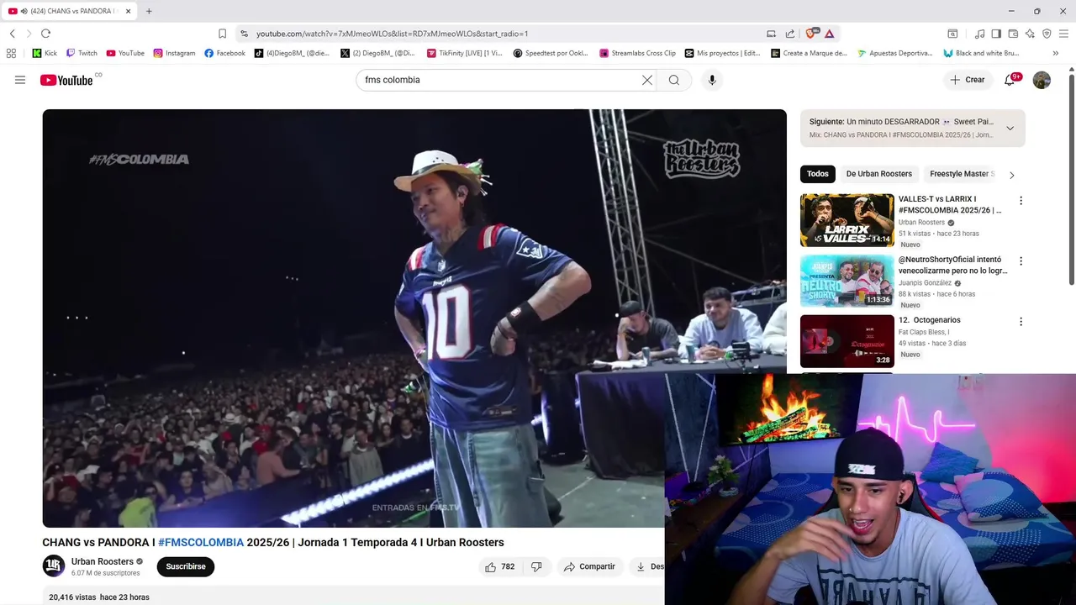Dislike the video with thumbs down
The height and width of the screenshot is (605, 1076).
(x=536, y=567)
